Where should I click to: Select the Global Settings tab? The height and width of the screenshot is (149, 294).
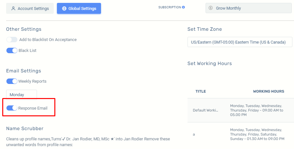79,8
